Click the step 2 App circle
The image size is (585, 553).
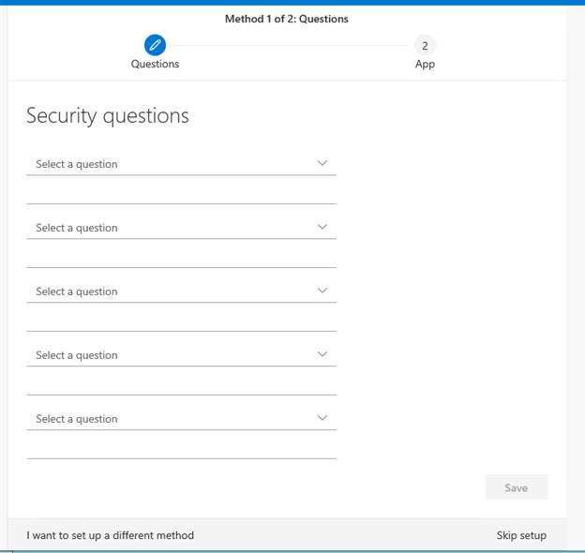click(x=425, y=46)
